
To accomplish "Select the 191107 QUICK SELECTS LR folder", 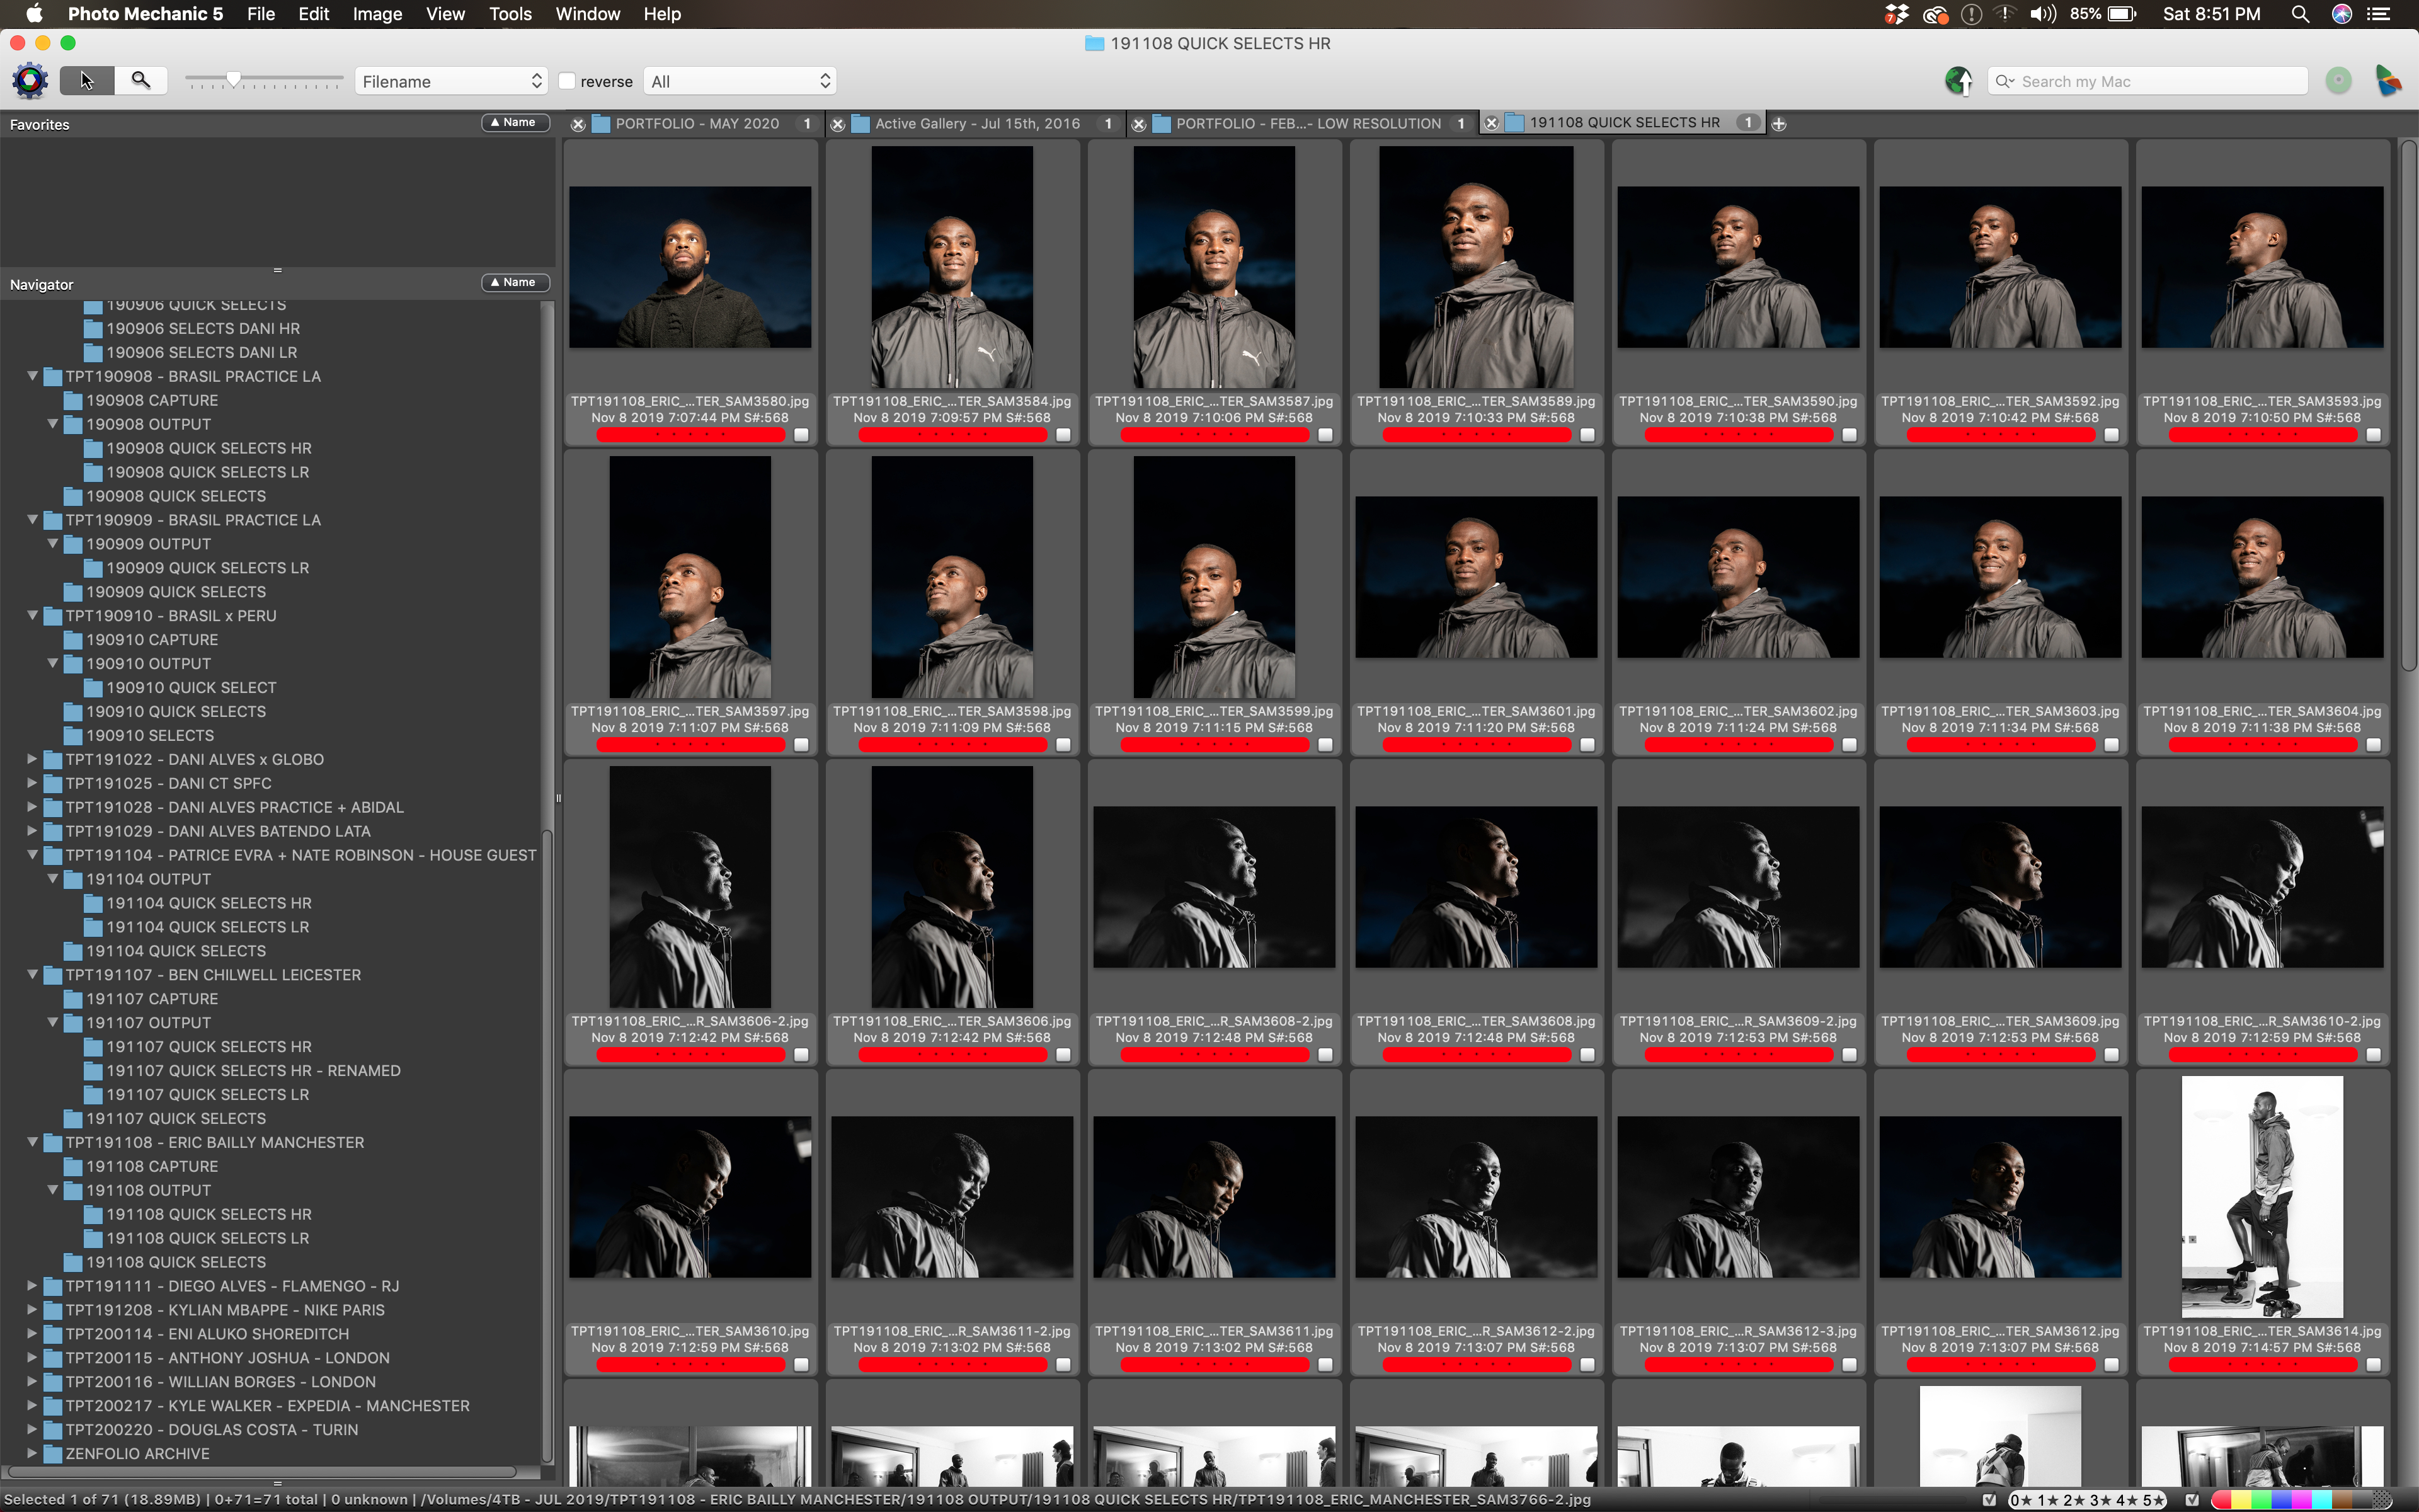I will [207, 1095].
